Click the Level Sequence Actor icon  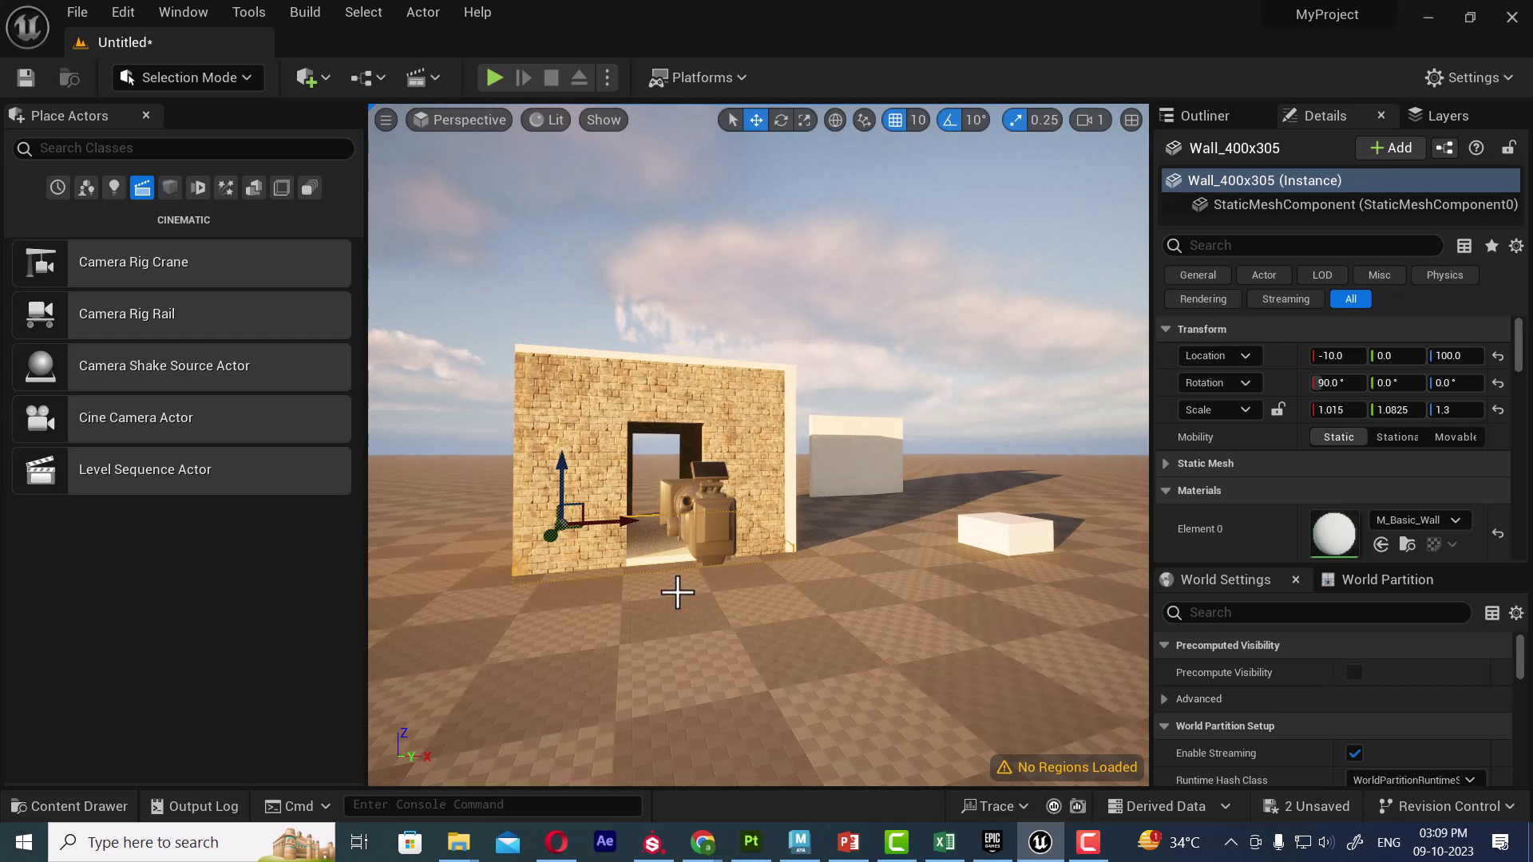[x=40, y=470]
